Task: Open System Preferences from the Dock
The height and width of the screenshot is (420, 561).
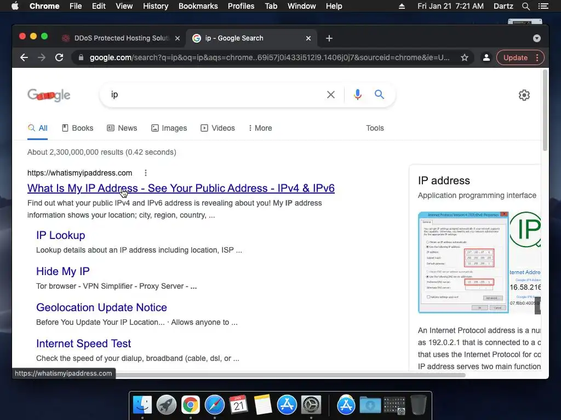Action: tap(311, 405)
